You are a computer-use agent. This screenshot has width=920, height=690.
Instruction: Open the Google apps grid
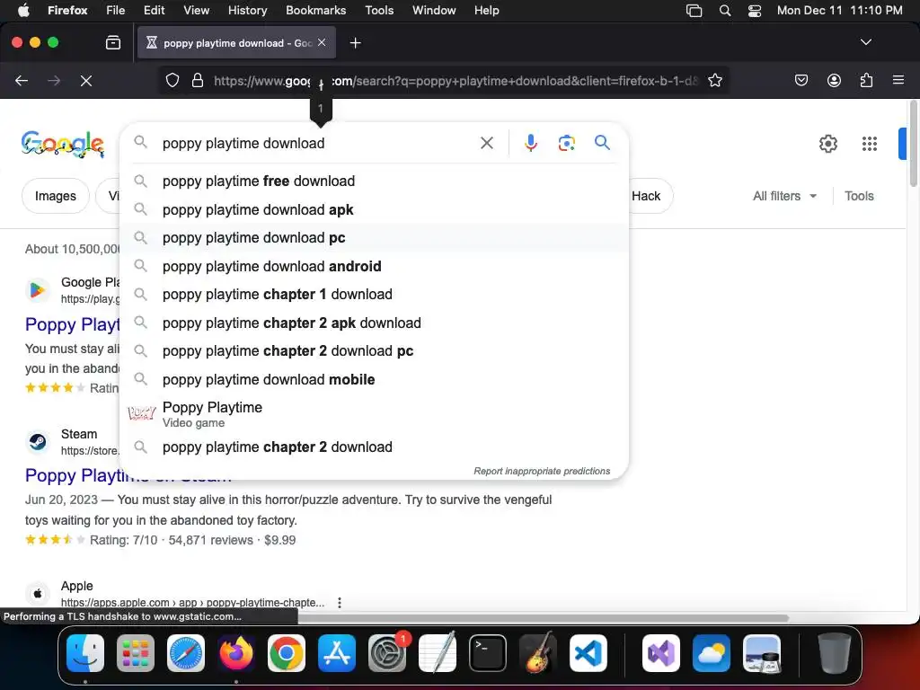[x=870, y=143]
